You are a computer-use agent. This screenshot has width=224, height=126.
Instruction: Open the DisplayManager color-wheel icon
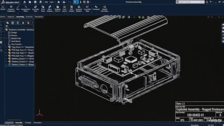pyautogui.click(x=28, y=23)
